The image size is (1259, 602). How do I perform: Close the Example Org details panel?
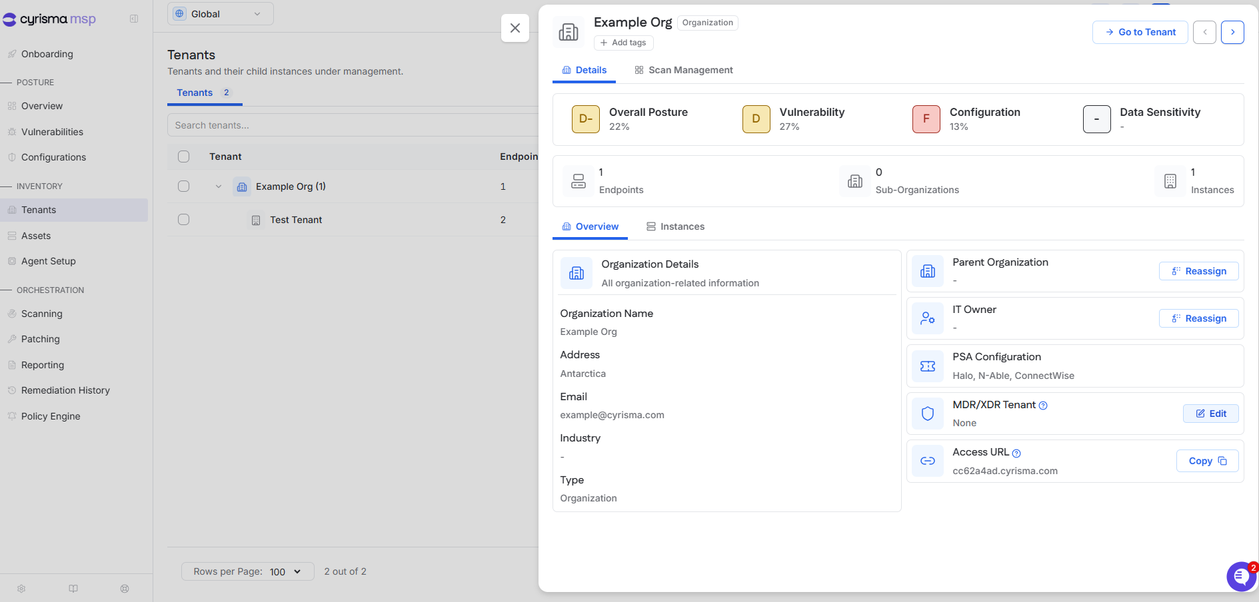tap(515, 28)
